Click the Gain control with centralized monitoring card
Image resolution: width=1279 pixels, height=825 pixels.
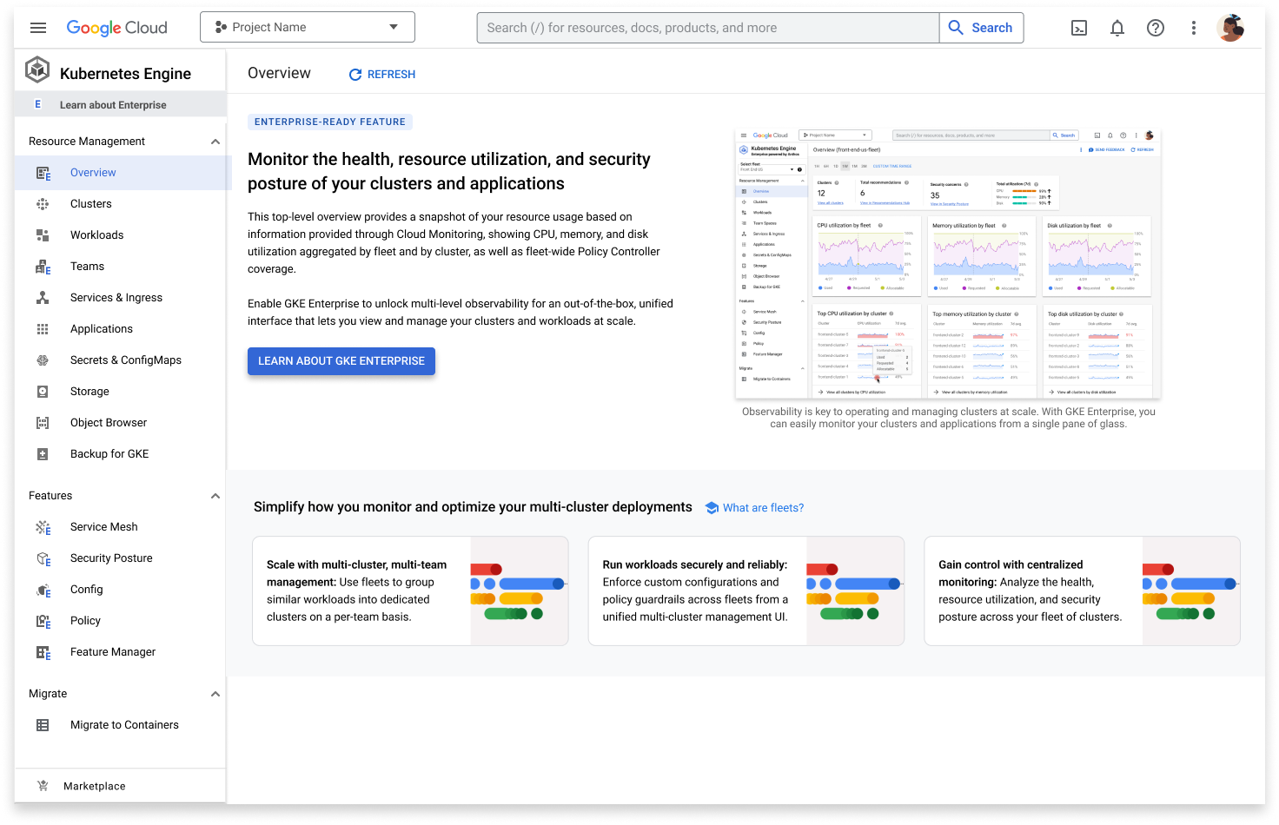pos(1082,591)
